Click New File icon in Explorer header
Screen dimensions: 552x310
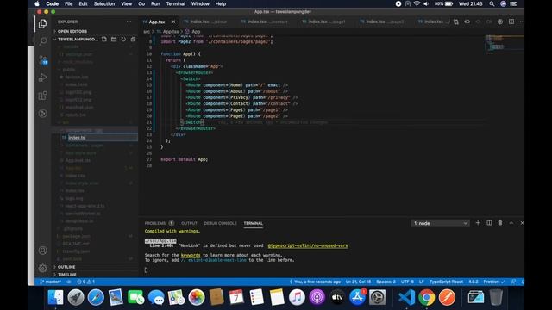pos(104,40)
